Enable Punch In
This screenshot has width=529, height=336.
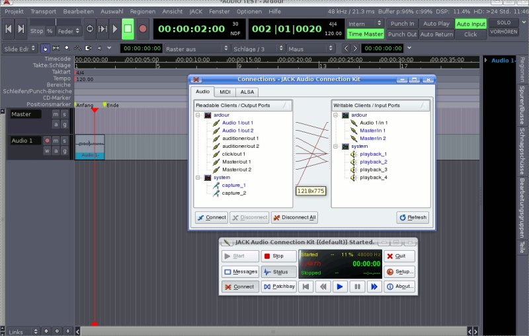point(402,24)
